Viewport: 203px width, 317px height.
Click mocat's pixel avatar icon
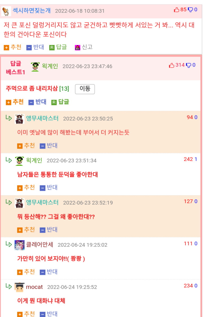point(19,287)
